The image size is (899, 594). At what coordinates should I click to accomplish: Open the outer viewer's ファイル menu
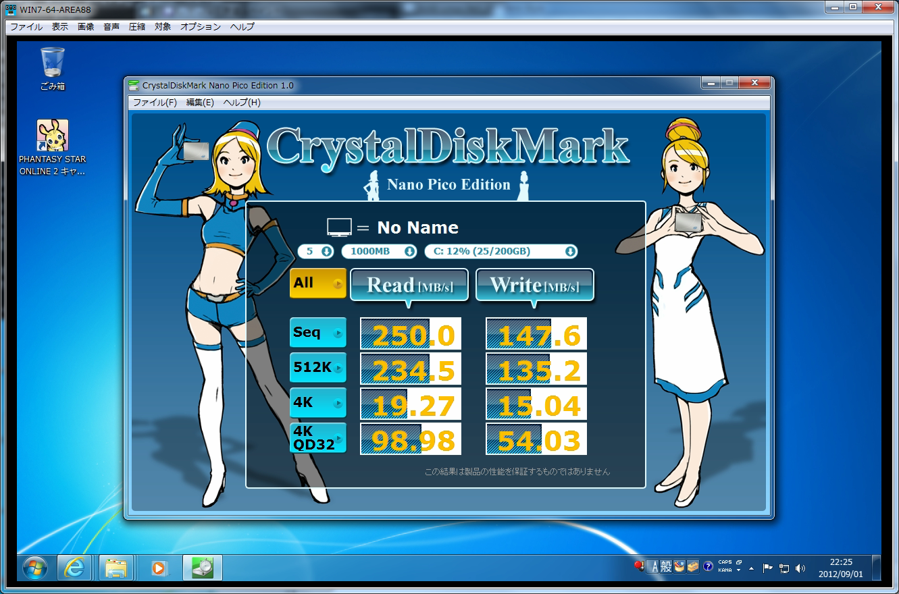pos(26,27)
